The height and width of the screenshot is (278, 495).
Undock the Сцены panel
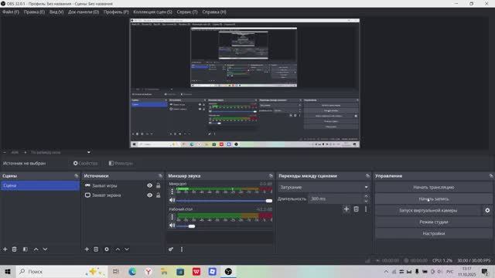click(77, 175)
